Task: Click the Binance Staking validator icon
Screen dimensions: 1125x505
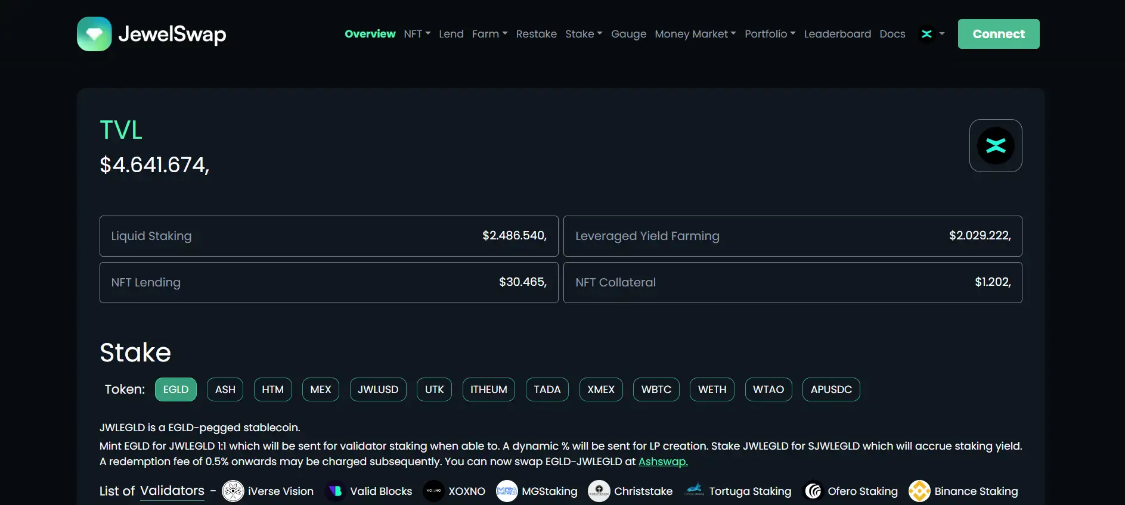Action: click(x=919, y=491)
